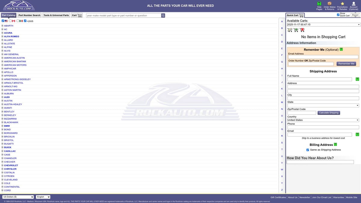Screen dimensions: 361x203
Task: Click the Account person icon
Action: [353, 4]
